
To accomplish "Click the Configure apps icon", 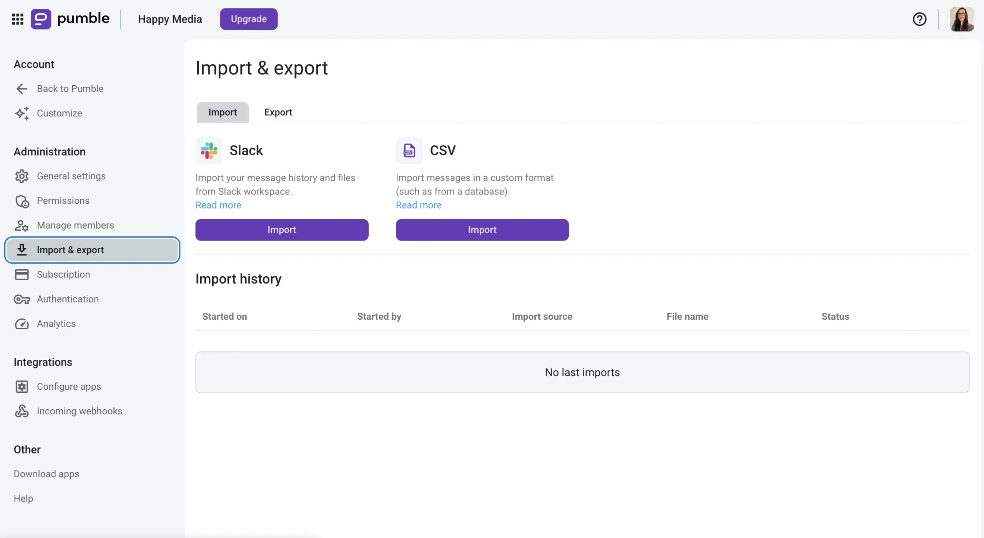I will tap(22, 387).
